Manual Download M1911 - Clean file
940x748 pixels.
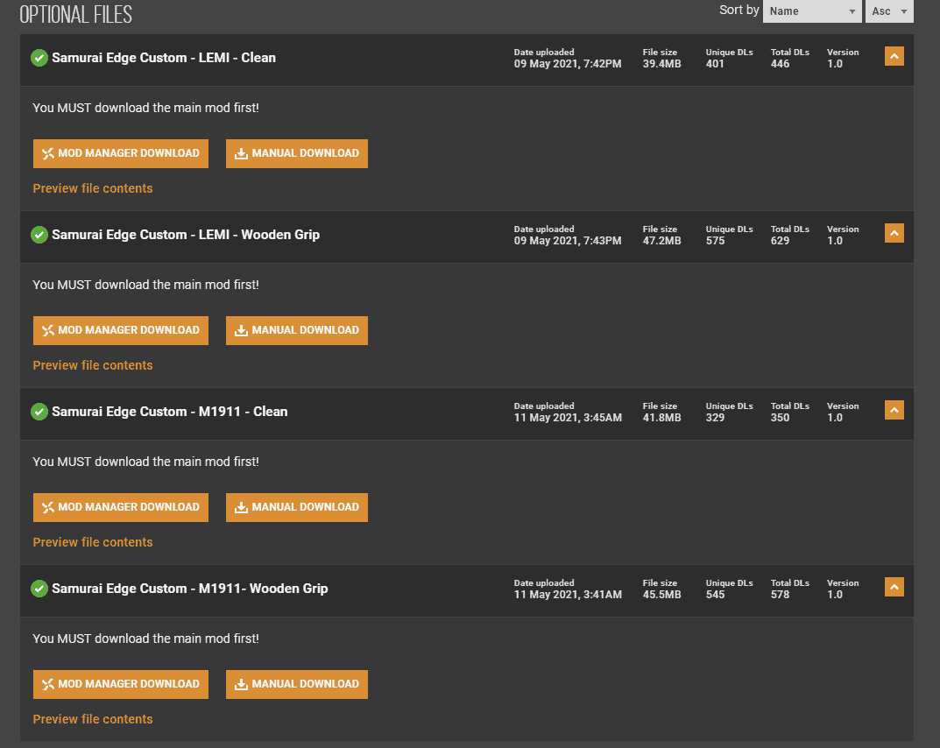297,507
